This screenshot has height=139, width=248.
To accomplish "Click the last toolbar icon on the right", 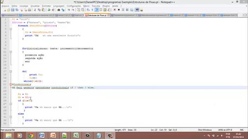I will pos(141,10).
